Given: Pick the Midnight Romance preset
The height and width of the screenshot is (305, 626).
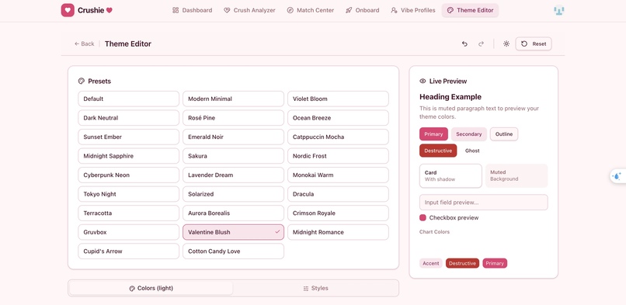Looking at the screenshot, I should click(x=338, y=232).
